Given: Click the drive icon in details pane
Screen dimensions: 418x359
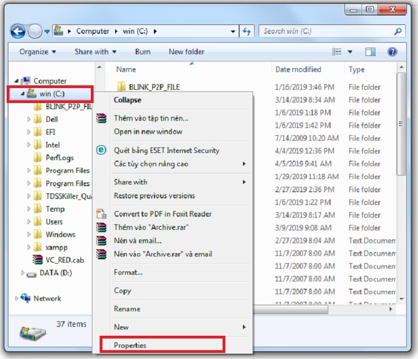Looking at the screenshot, I should click(33, 334).
